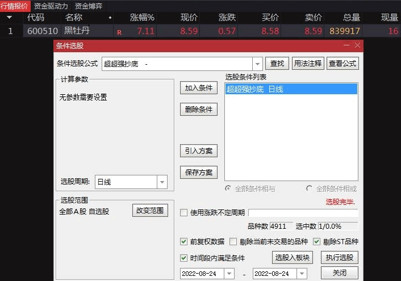Viewport: 401px width, 281px height.
Task: Click the 7.11 percent change value
Action: click(146, 31)
